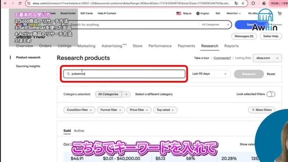Click the Brand Outlet link
The image size is (288, 162).
point(68,13)
